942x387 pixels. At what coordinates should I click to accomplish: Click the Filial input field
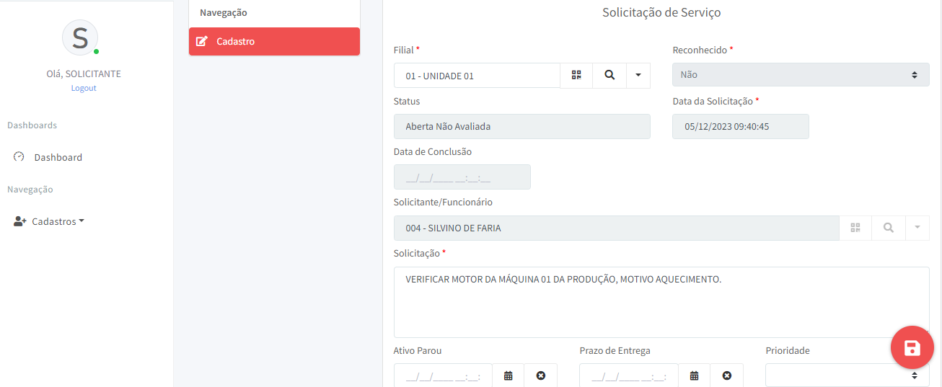click(477, 75)
